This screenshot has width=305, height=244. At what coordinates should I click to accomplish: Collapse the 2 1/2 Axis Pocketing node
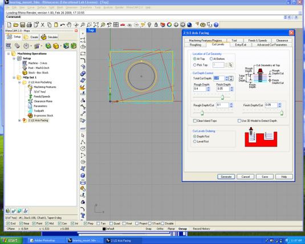click(x=19, y=82)
